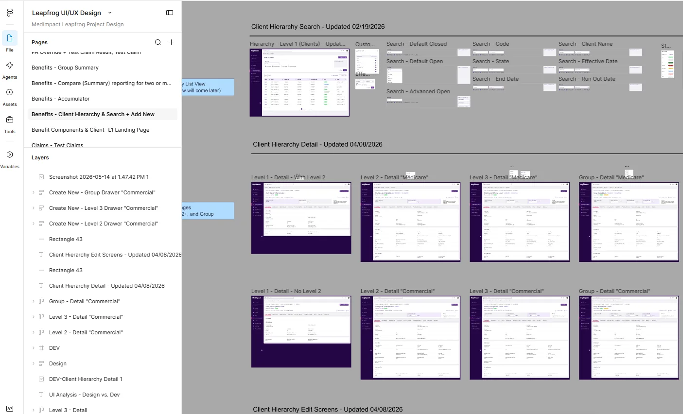The height and width of the screenshot is (414, 683).
Task: Open the Assets panel icon
Action: tap(10, 92)
